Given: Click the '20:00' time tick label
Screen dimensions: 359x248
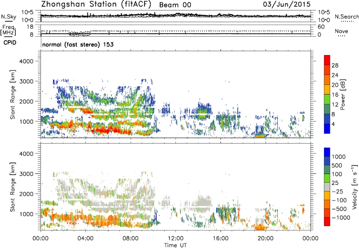Looking at the screenshot, I should (x=266, y=239).
